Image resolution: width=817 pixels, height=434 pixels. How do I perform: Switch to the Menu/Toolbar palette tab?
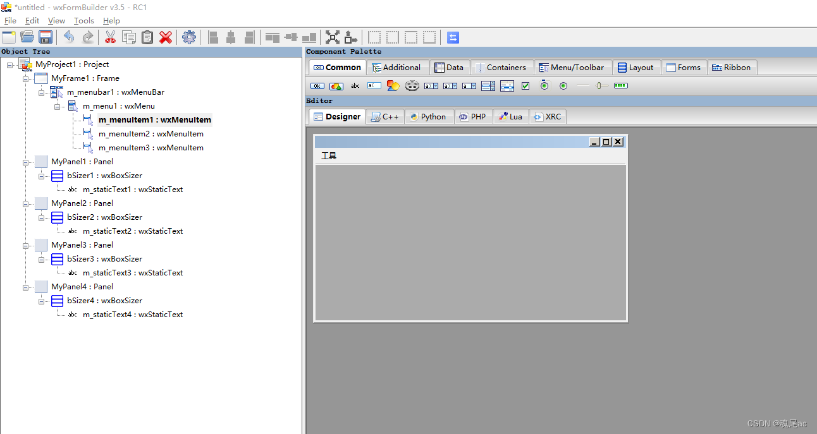coord(573,67)
